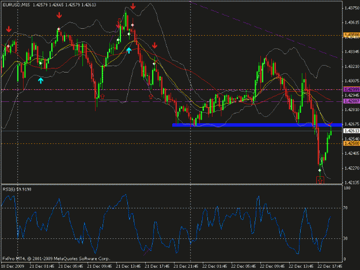The width and height of the screenshot is (360, 270).
Task: Click the 21 Dec 01:45 time label
Action: (x=42, y=267)
